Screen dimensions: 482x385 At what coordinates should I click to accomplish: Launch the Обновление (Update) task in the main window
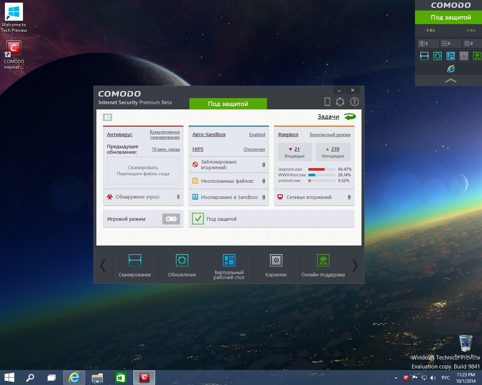182,266
